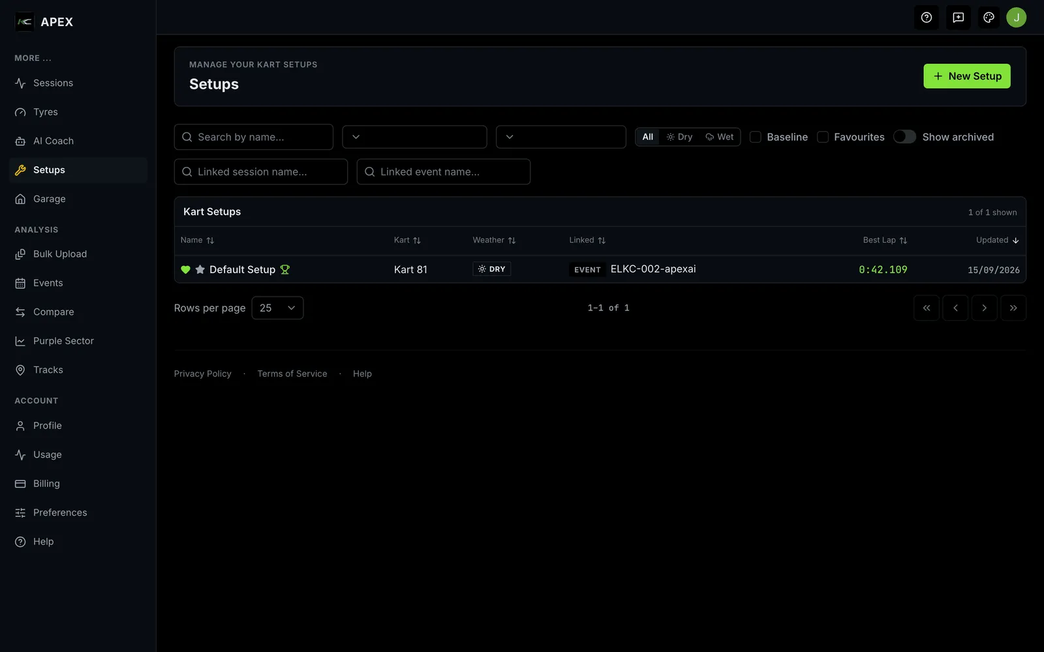Go to the previous page
Image resolution: width=1044 pixels, height=652 pixels.
pos(955,308)
